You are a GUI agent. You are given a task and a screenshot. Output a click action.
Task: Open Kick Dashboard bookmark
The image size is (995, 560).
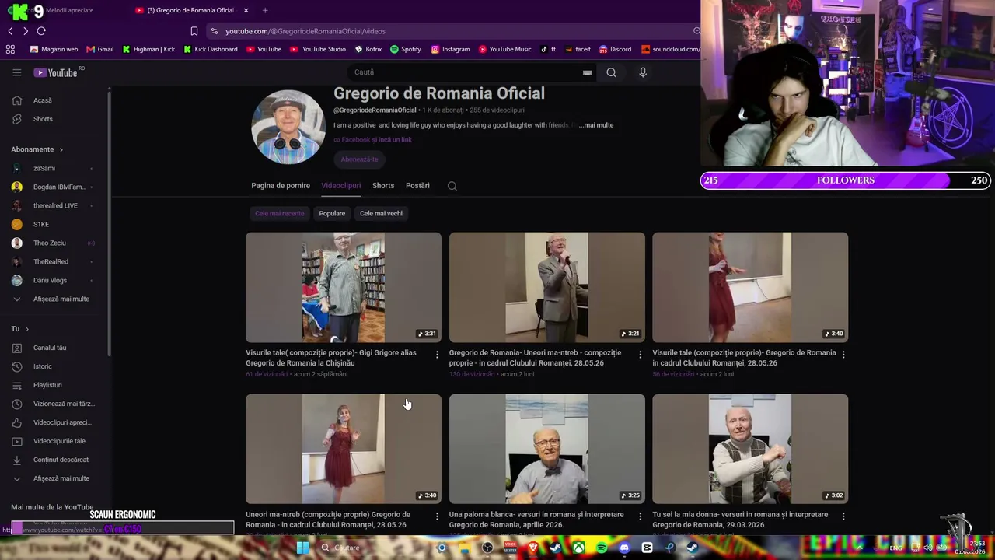pyautogui.click(x=211, y=49)
